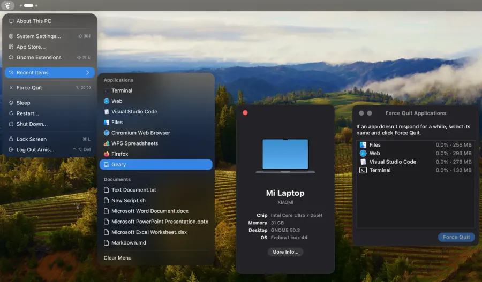
Task: Click the Firefox icon in Recent Applications
Action: click(107, 154)
